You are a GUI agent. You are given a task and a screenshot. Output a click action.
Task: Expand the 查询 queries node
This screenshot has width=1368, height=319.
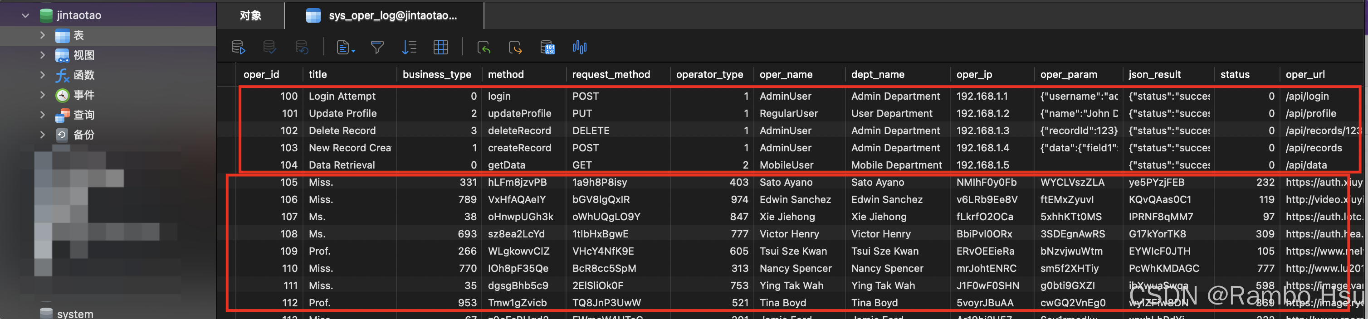tap(43, 115)
